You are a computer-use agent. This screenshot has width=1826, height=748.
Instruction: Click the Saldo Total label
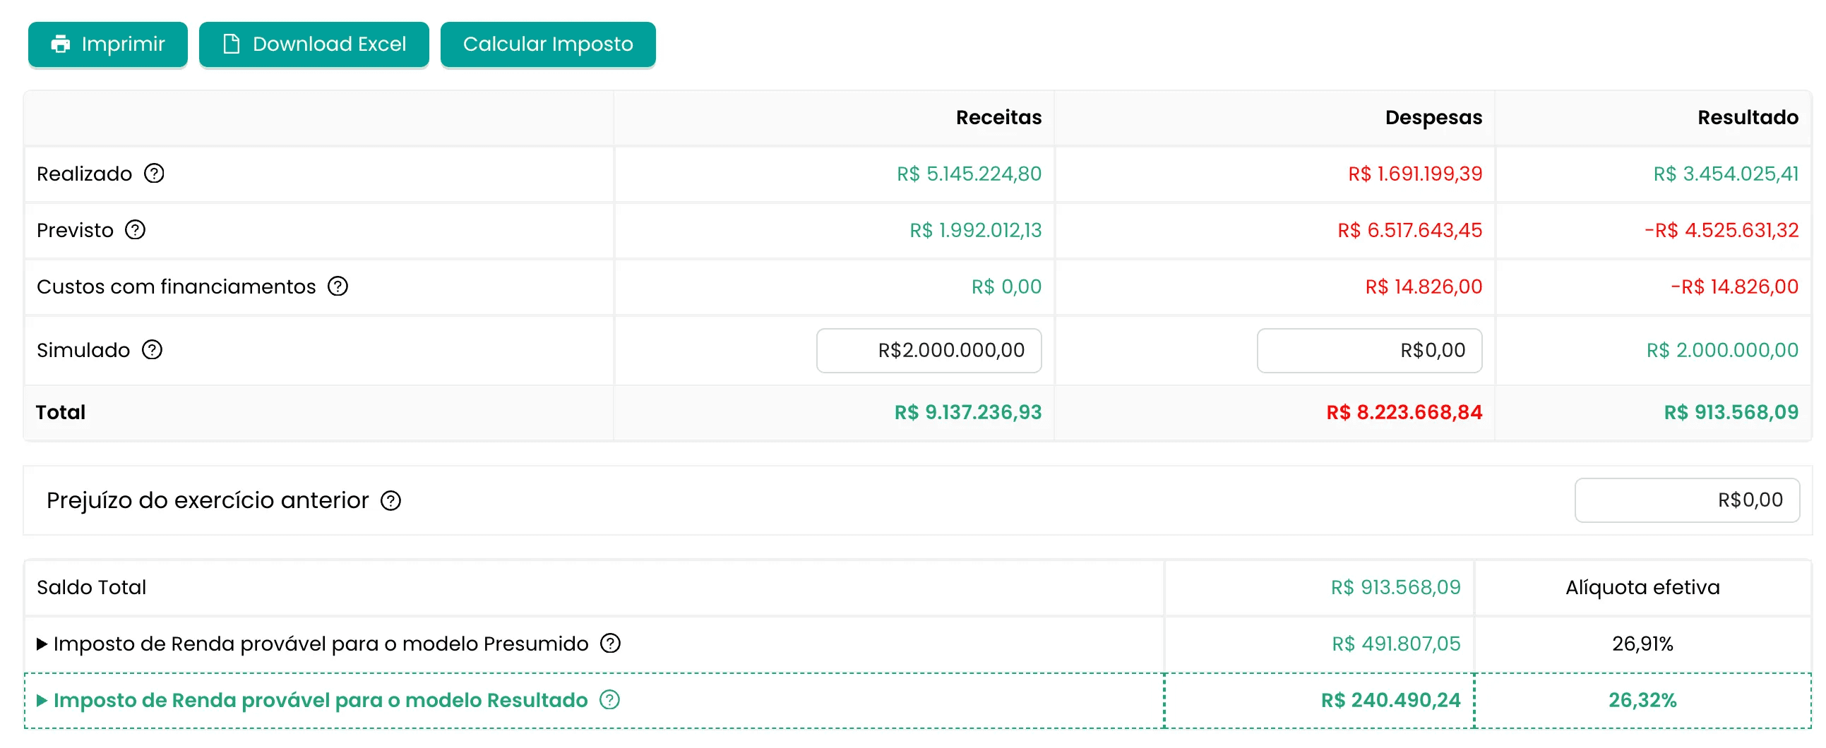[x=92, y=587]
